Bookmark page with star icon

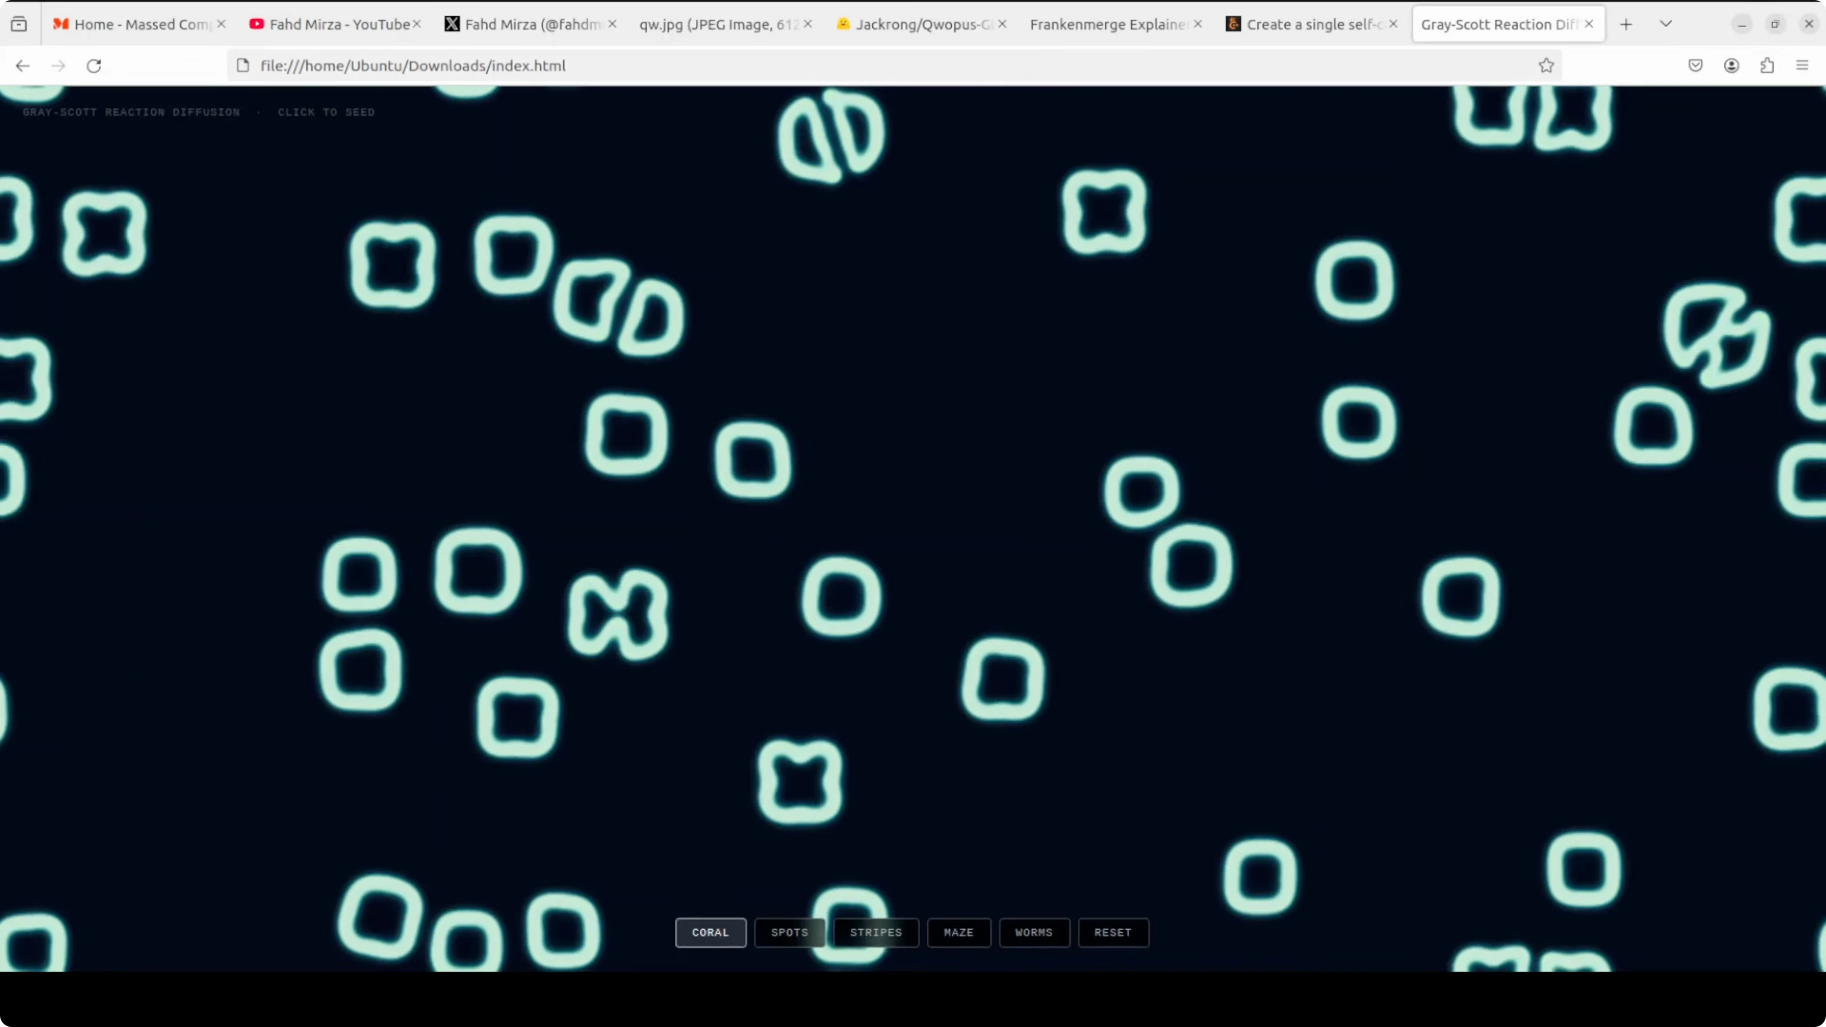point(1546,66)
